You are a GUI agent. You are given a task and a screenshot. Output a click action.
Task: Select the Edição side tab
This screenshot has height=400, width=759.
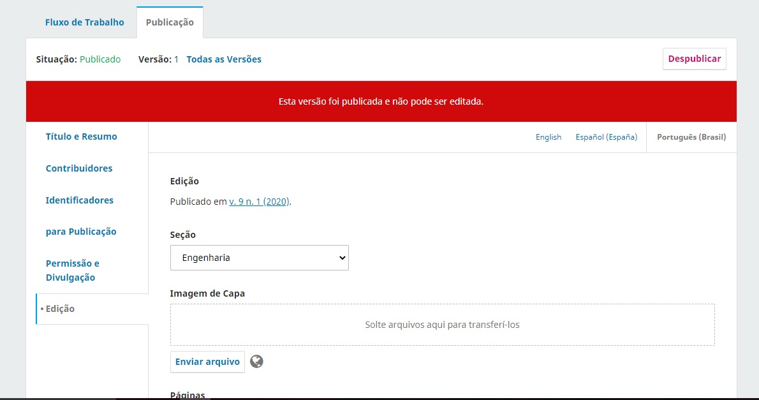60,309
